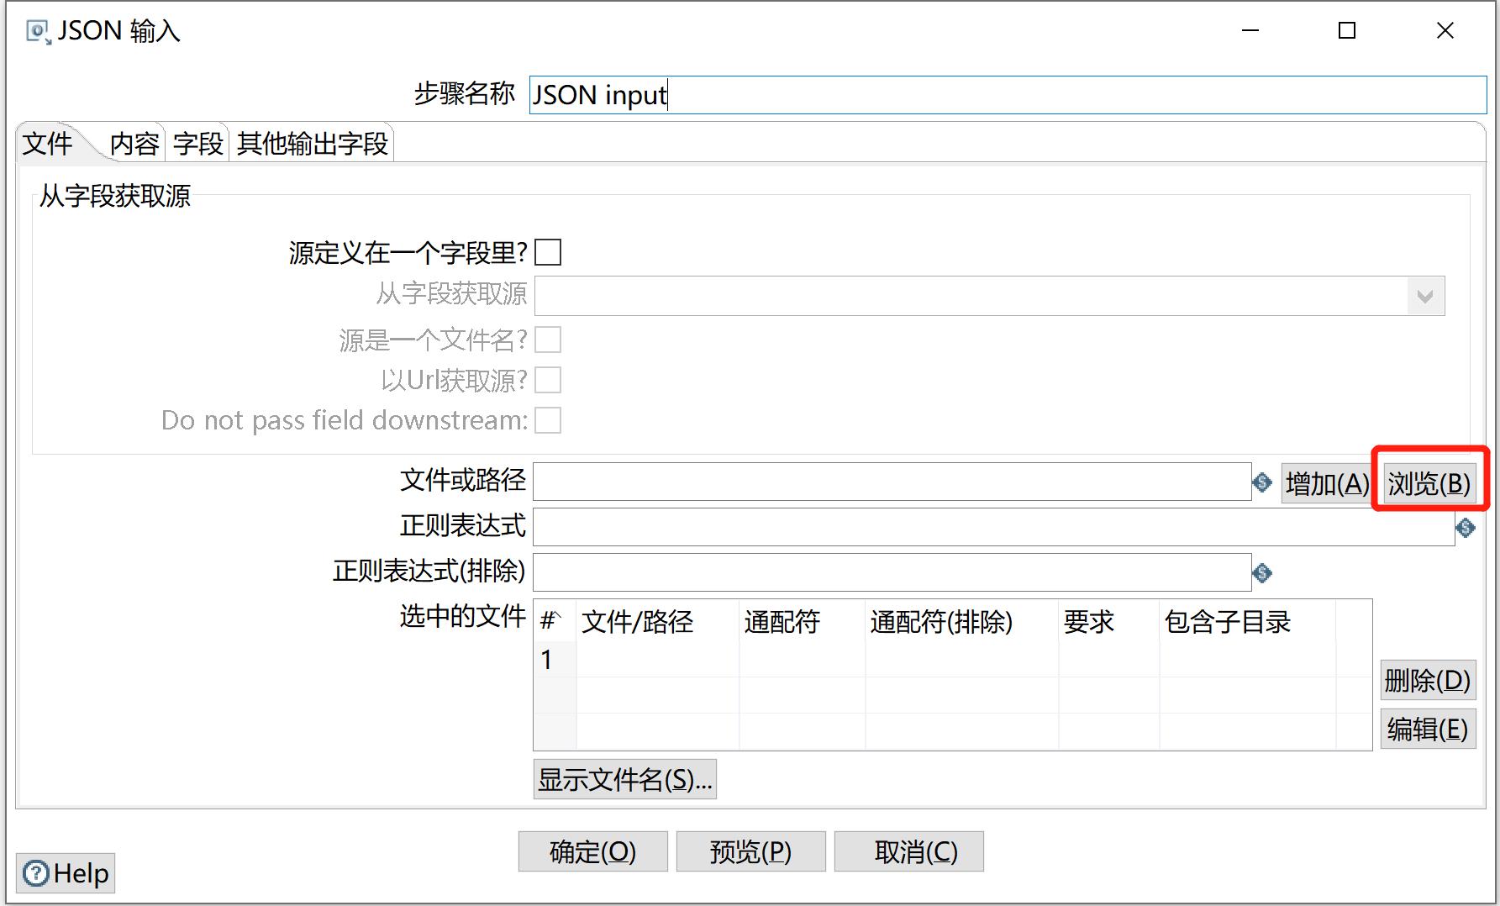Click 文件/路径 column header
This screenshot has height=906, width=1500.
tap(658, 622)
